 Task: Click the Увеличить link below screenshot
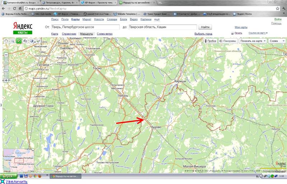[17, 181]
